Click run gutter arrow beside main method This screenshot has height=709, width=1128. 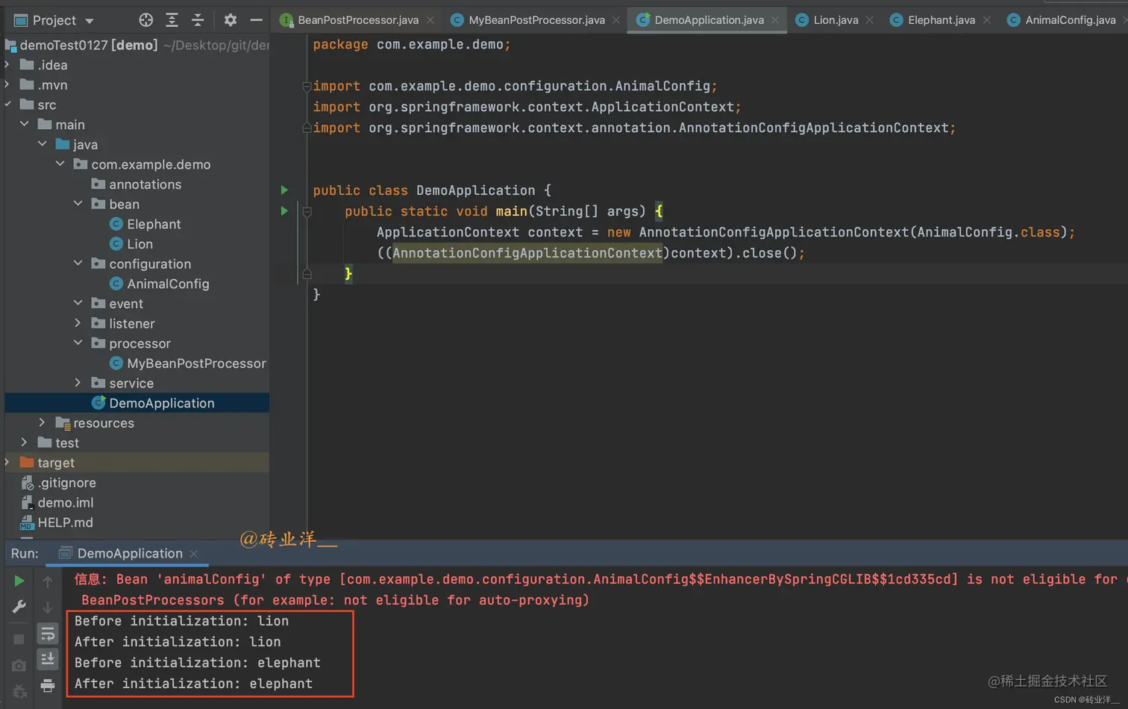[284, 210]
